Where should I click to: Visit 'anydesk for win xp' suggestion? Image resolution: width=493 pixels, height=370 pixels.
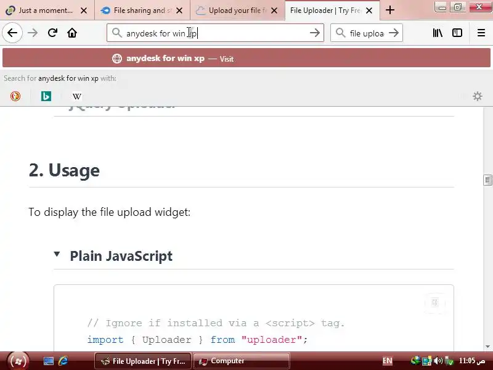(x=246, y=58)
